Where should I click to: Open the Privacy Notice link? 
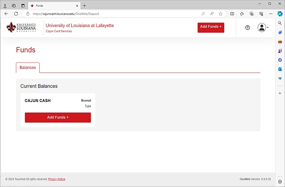tap(57, 179)
